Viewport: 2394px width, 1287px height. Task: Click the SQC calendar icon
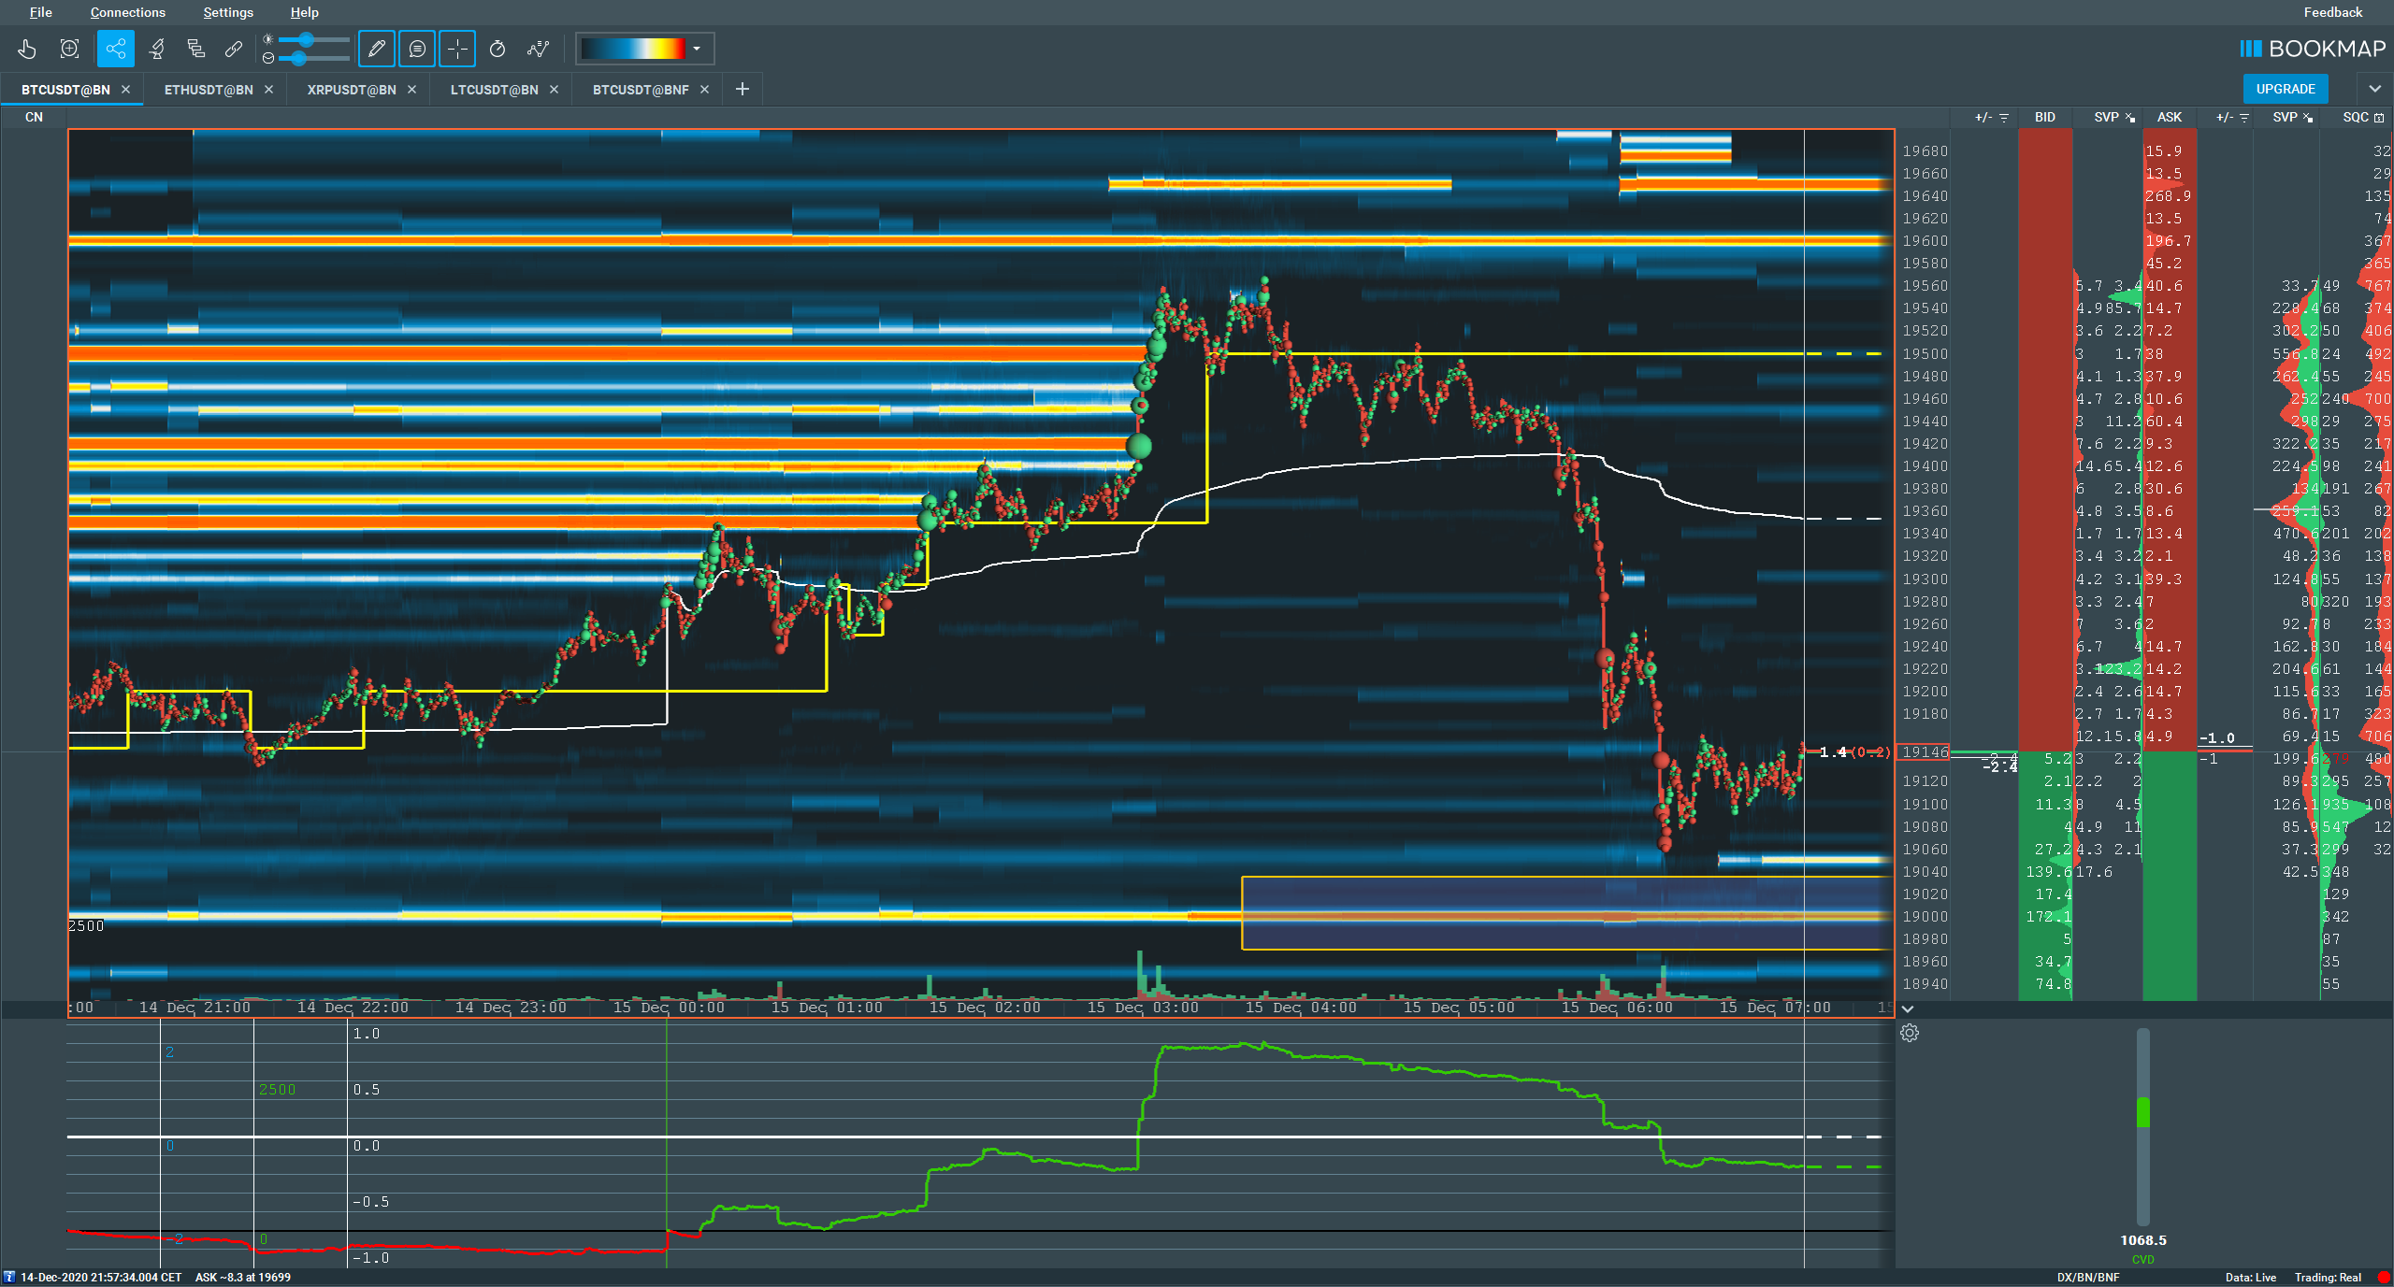[x=2379, y=118]
